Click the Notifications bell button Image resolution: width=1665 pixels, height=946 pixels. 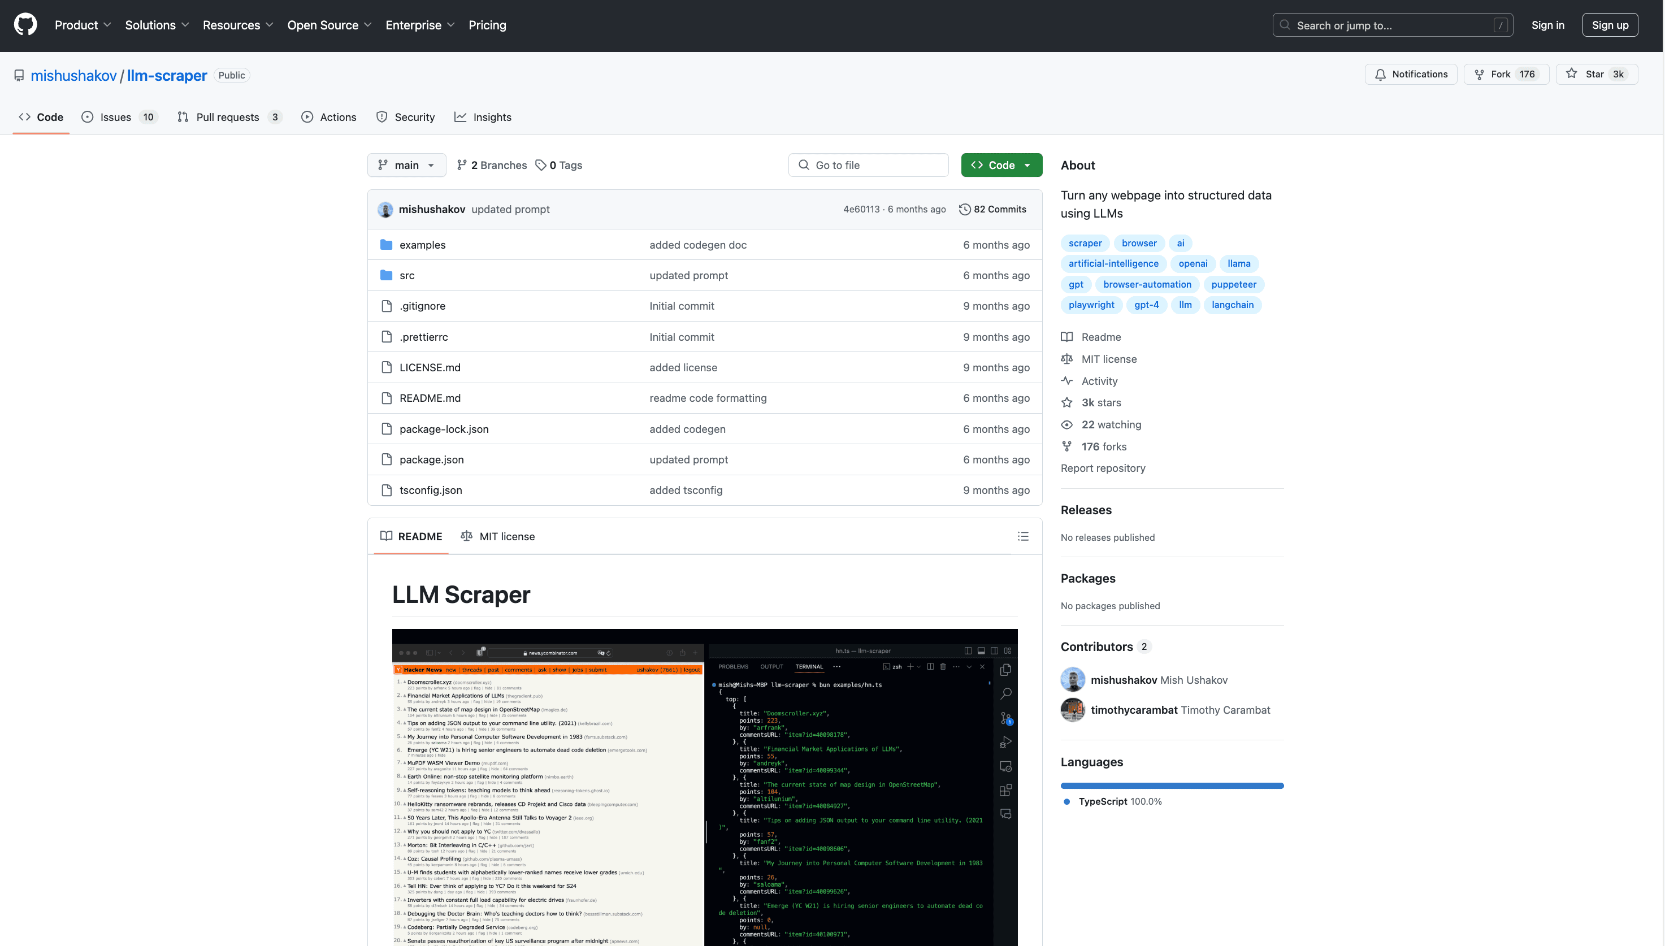tap(1410, 74)
